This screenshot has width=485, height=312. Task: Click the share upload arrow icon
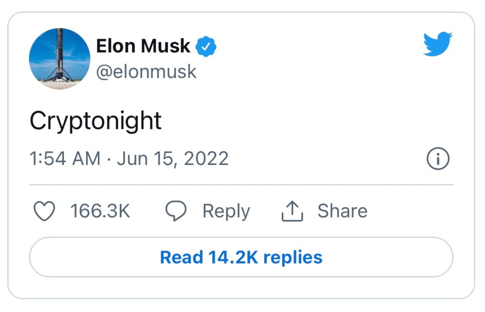tap(292, 211)
